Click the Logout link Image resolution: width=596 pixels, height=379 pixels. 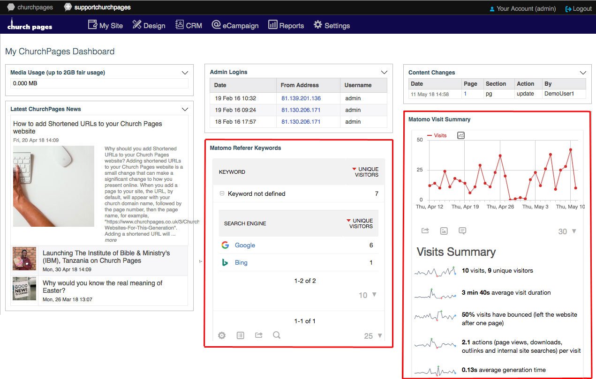579,8
